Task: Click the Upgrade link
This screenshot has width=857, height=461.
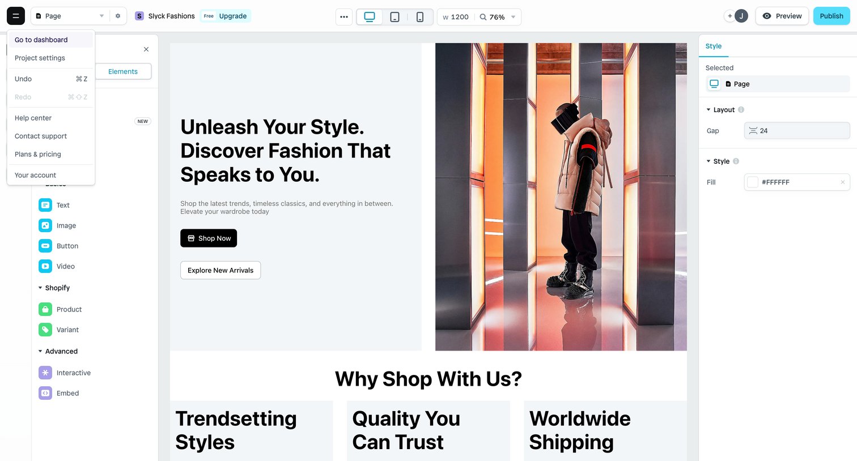Action: tap(233, 16)
